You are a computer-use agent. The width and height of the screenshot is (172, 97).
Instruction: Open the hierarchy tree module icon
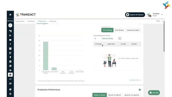tap(10, 31)
